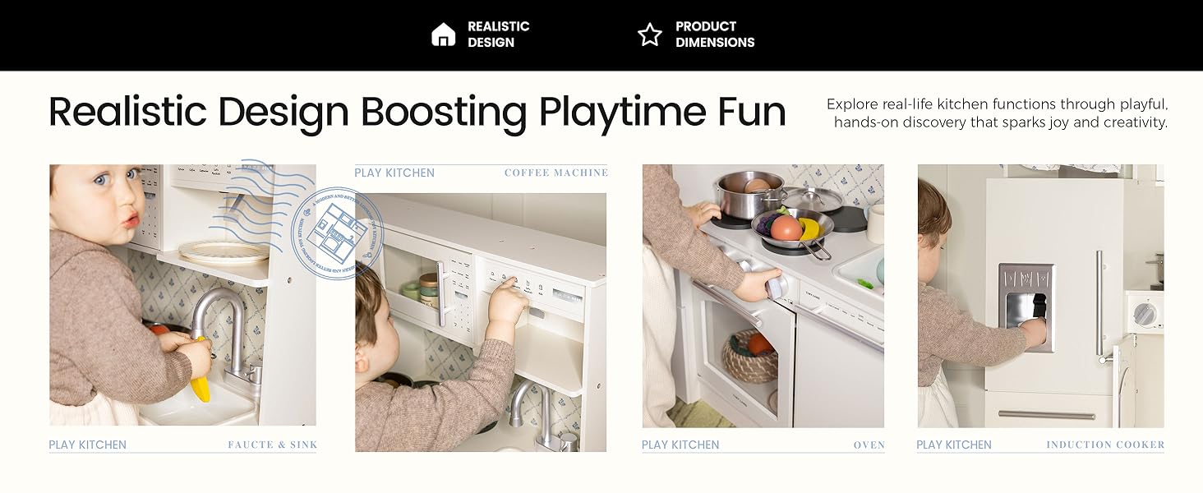This screenshot has height=493, width=1203.
Task: Click the Oven caption label
Action: pyautogui.click(x=869, y=445)
